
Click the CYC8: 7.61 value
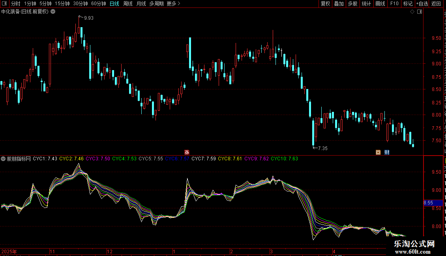[230, 159]
